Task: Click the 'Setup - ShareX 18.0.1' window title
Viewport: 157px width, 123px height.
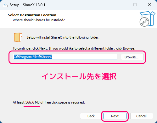Action: pos(27,5)
